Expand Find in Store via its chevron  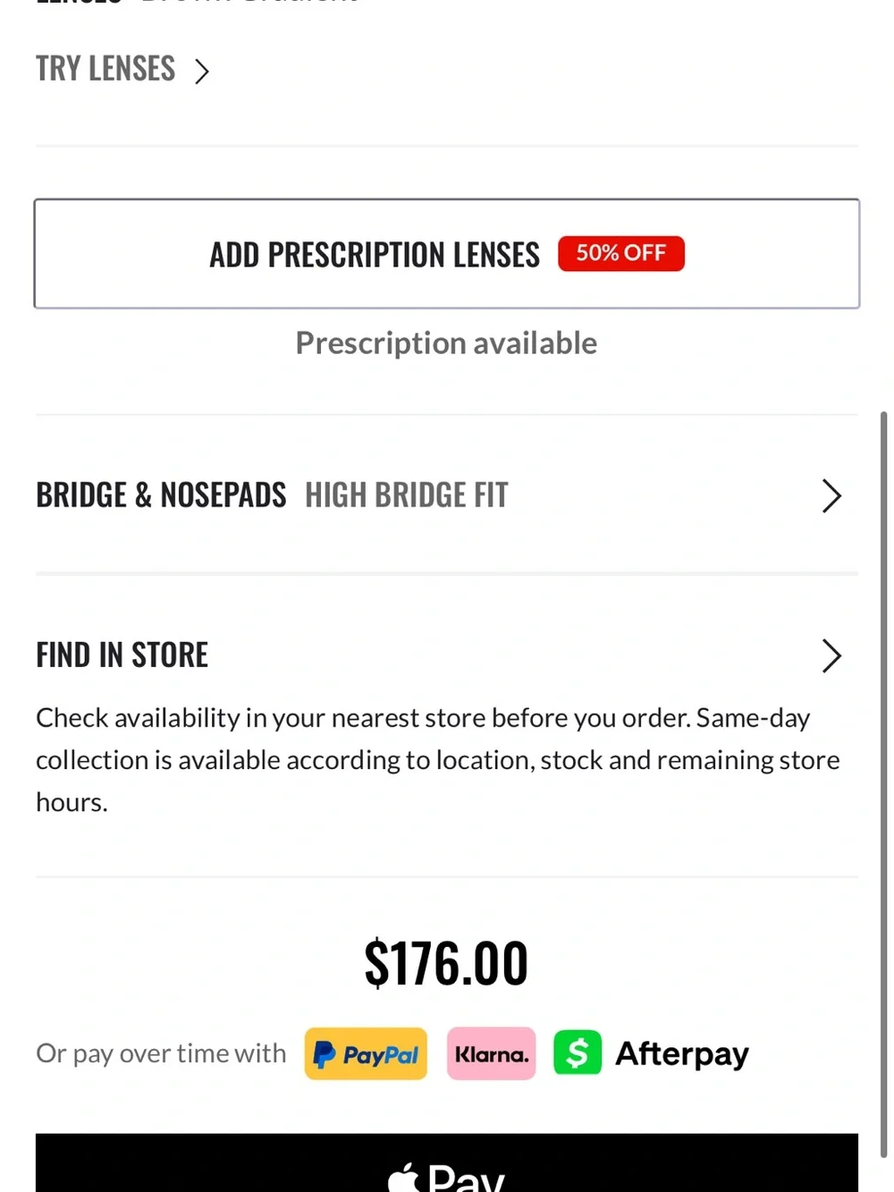click(831, 655)
